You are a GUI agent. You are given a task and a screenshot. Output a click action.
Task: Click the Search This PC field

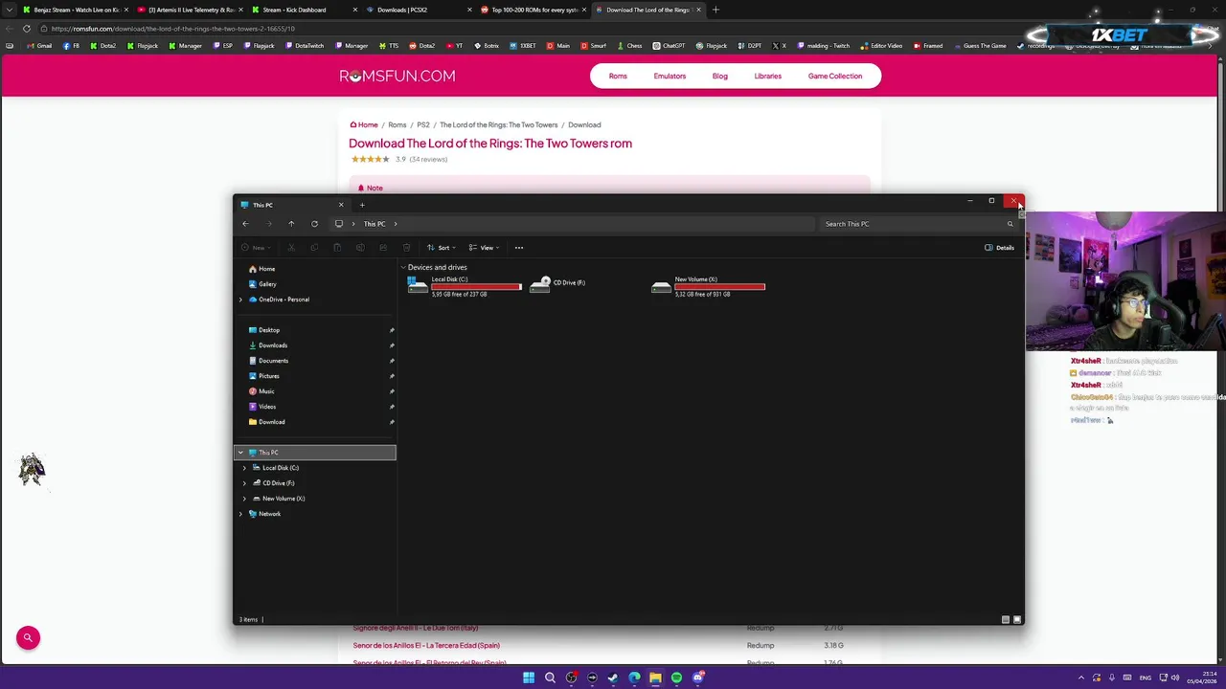tap(917, 224)
